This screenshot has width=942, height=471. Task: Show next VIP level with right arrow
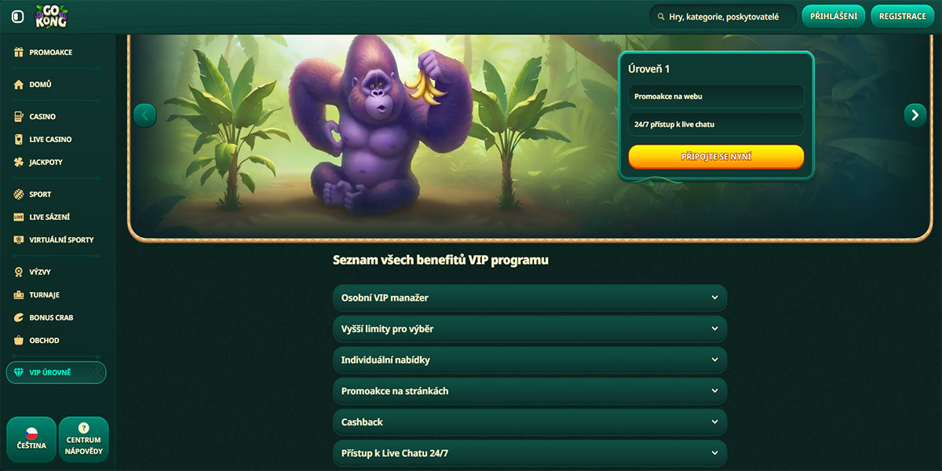[x=915, y=115]
